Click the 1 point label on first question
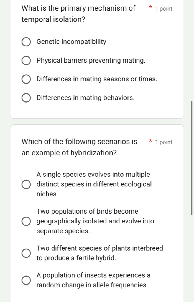The width and height of the screenshot is (194, 302). (x=164, y=9)
